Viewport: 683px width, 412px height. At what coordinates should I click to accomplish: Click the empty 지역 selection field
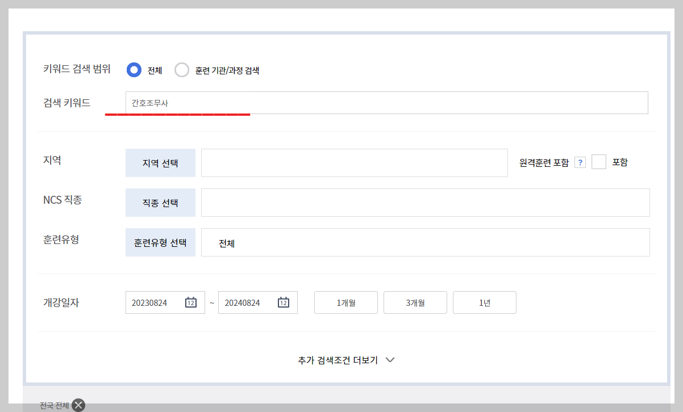[x=355, y=162]
